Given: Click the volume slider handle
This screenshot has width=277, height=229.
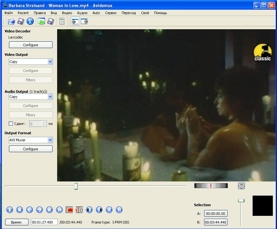Looking at the screenshot, I should pos(241,200).
